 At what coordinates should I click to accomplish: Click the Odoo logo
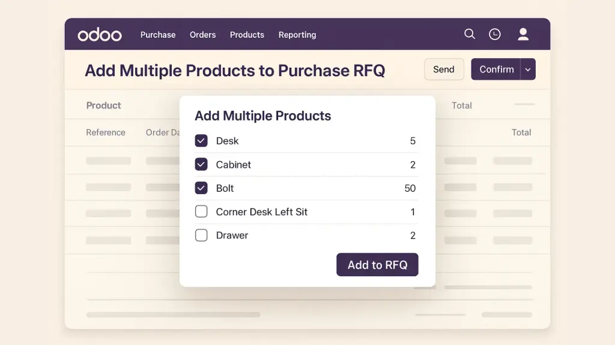click(99, 34)
